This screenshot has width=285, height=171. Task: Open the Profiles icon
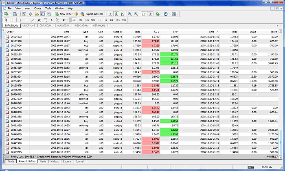(15, 14)
